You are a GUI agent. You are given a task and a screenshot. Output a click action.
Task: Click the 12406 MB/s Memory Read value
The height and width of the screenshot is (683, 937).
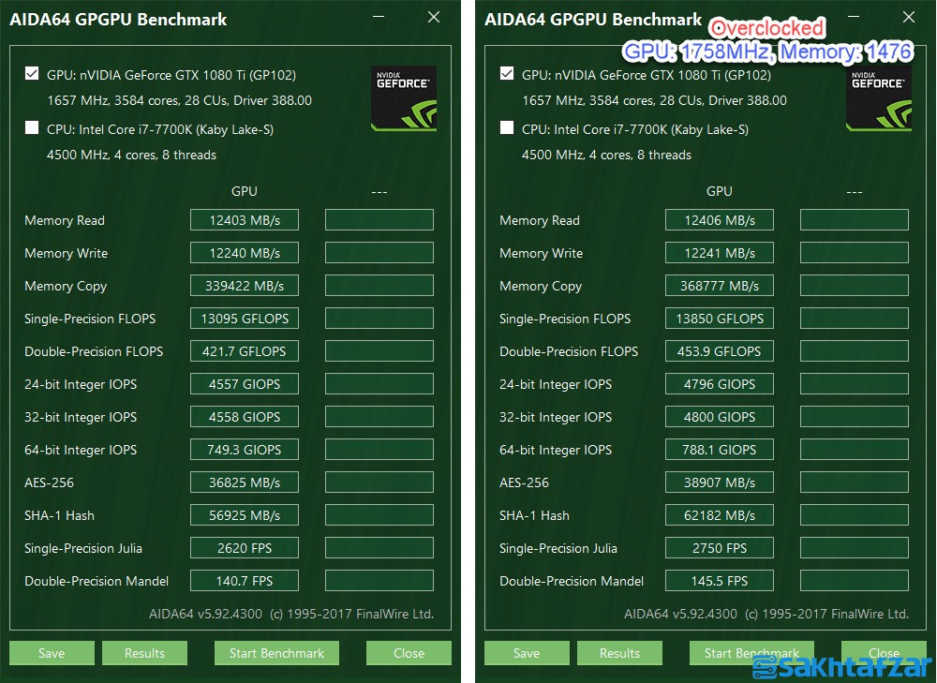(720, 220)
